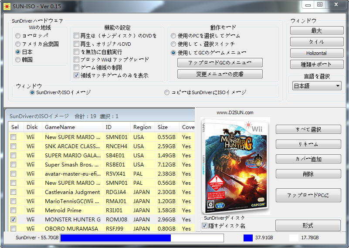349x248 pixels.
Task: Click the 削除 button
Action: click(308, 174)
